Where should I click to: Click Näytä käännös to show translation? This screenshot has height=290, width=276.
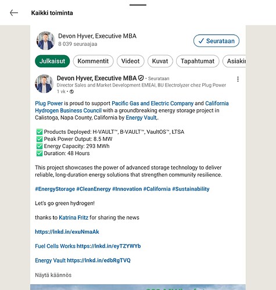[x=53, y=275]
